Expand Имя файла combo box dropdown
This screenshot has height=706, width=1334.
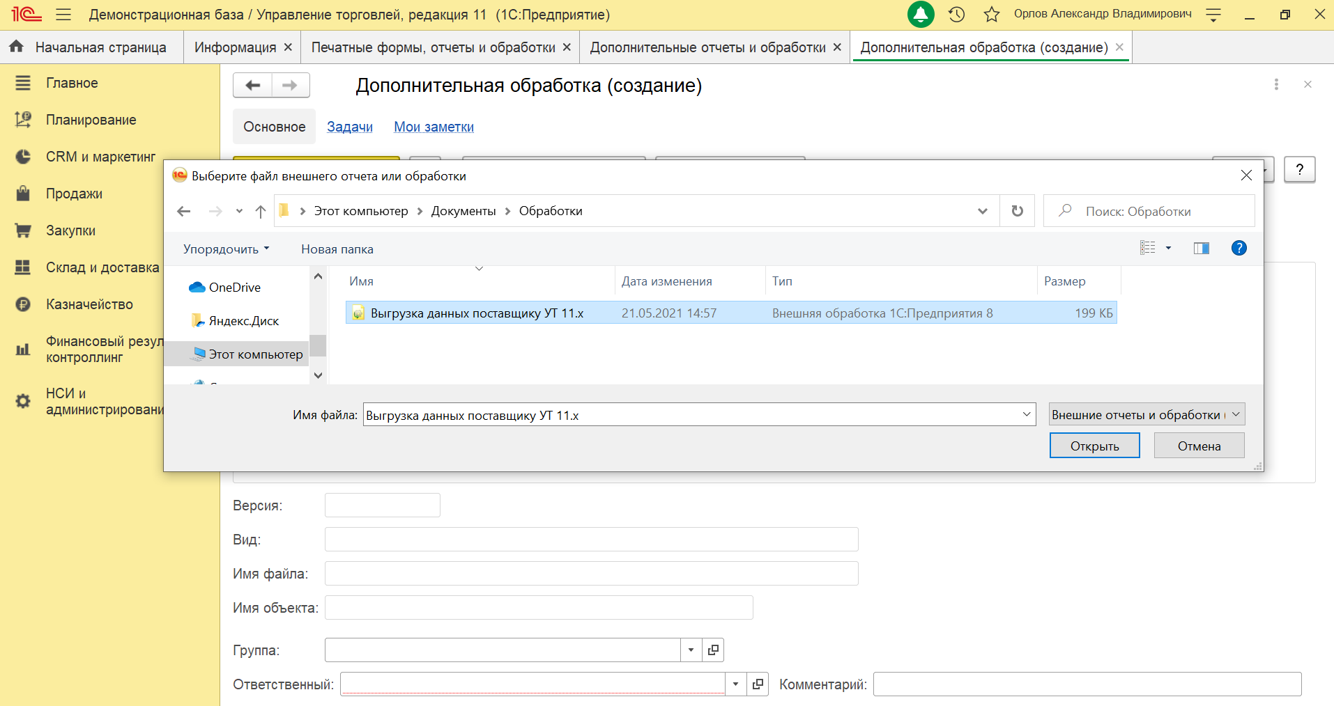tap(1027, 414)
